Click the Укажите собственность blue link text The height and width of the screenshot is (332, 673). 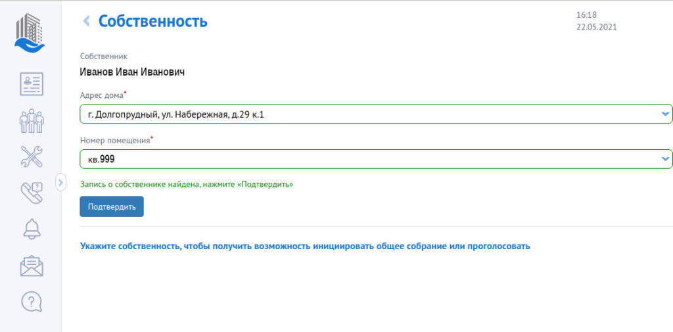(305, 247)
